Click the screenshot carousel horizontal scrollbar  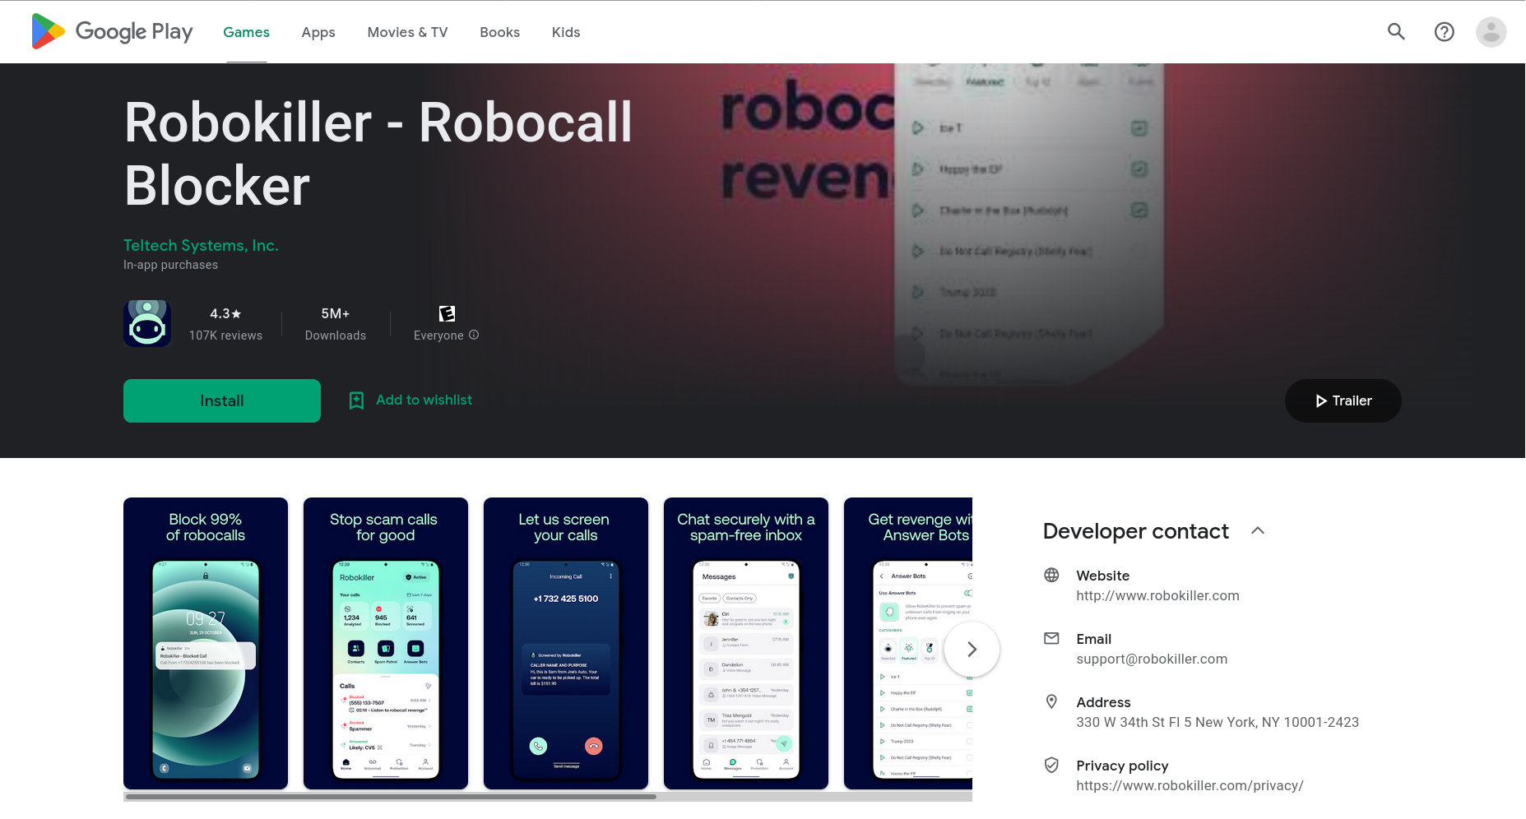tap(391, 796)
